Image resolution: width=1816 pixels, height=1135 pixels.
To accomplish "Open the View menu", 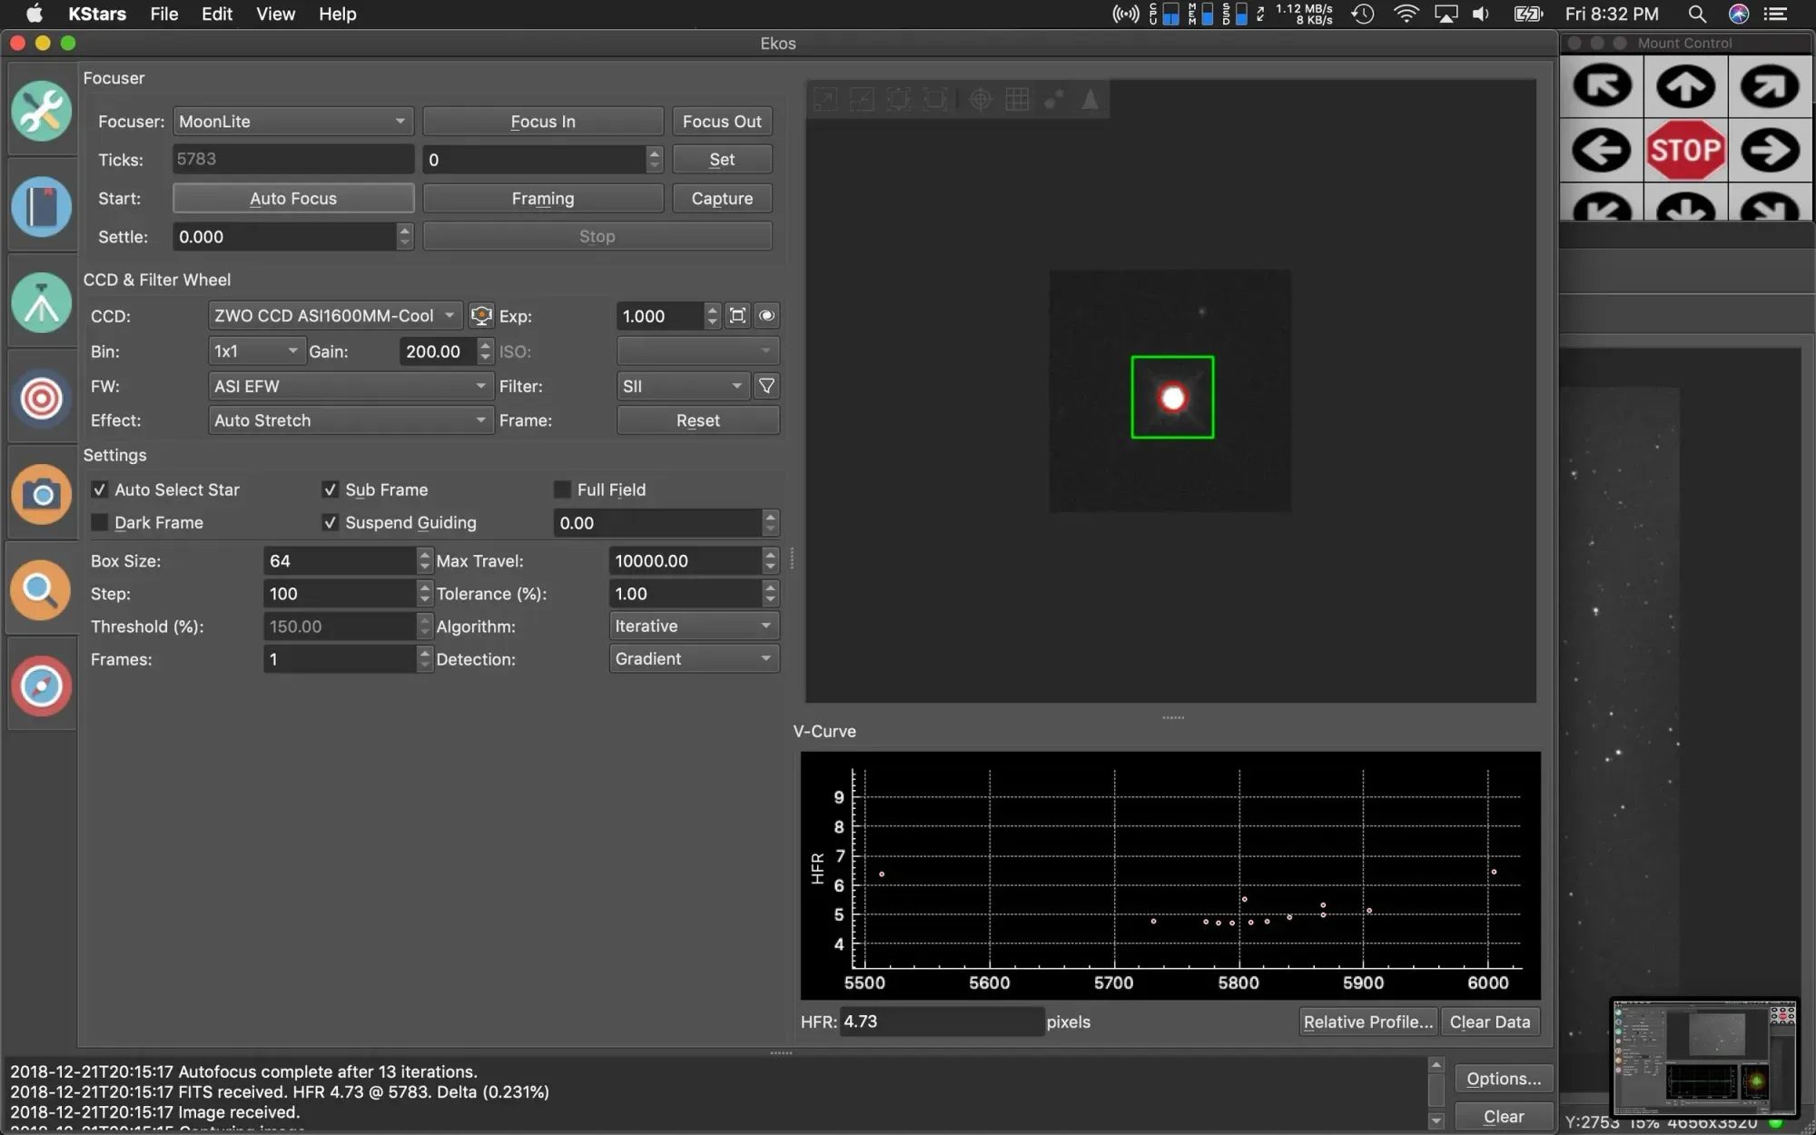I will point(275,14).
